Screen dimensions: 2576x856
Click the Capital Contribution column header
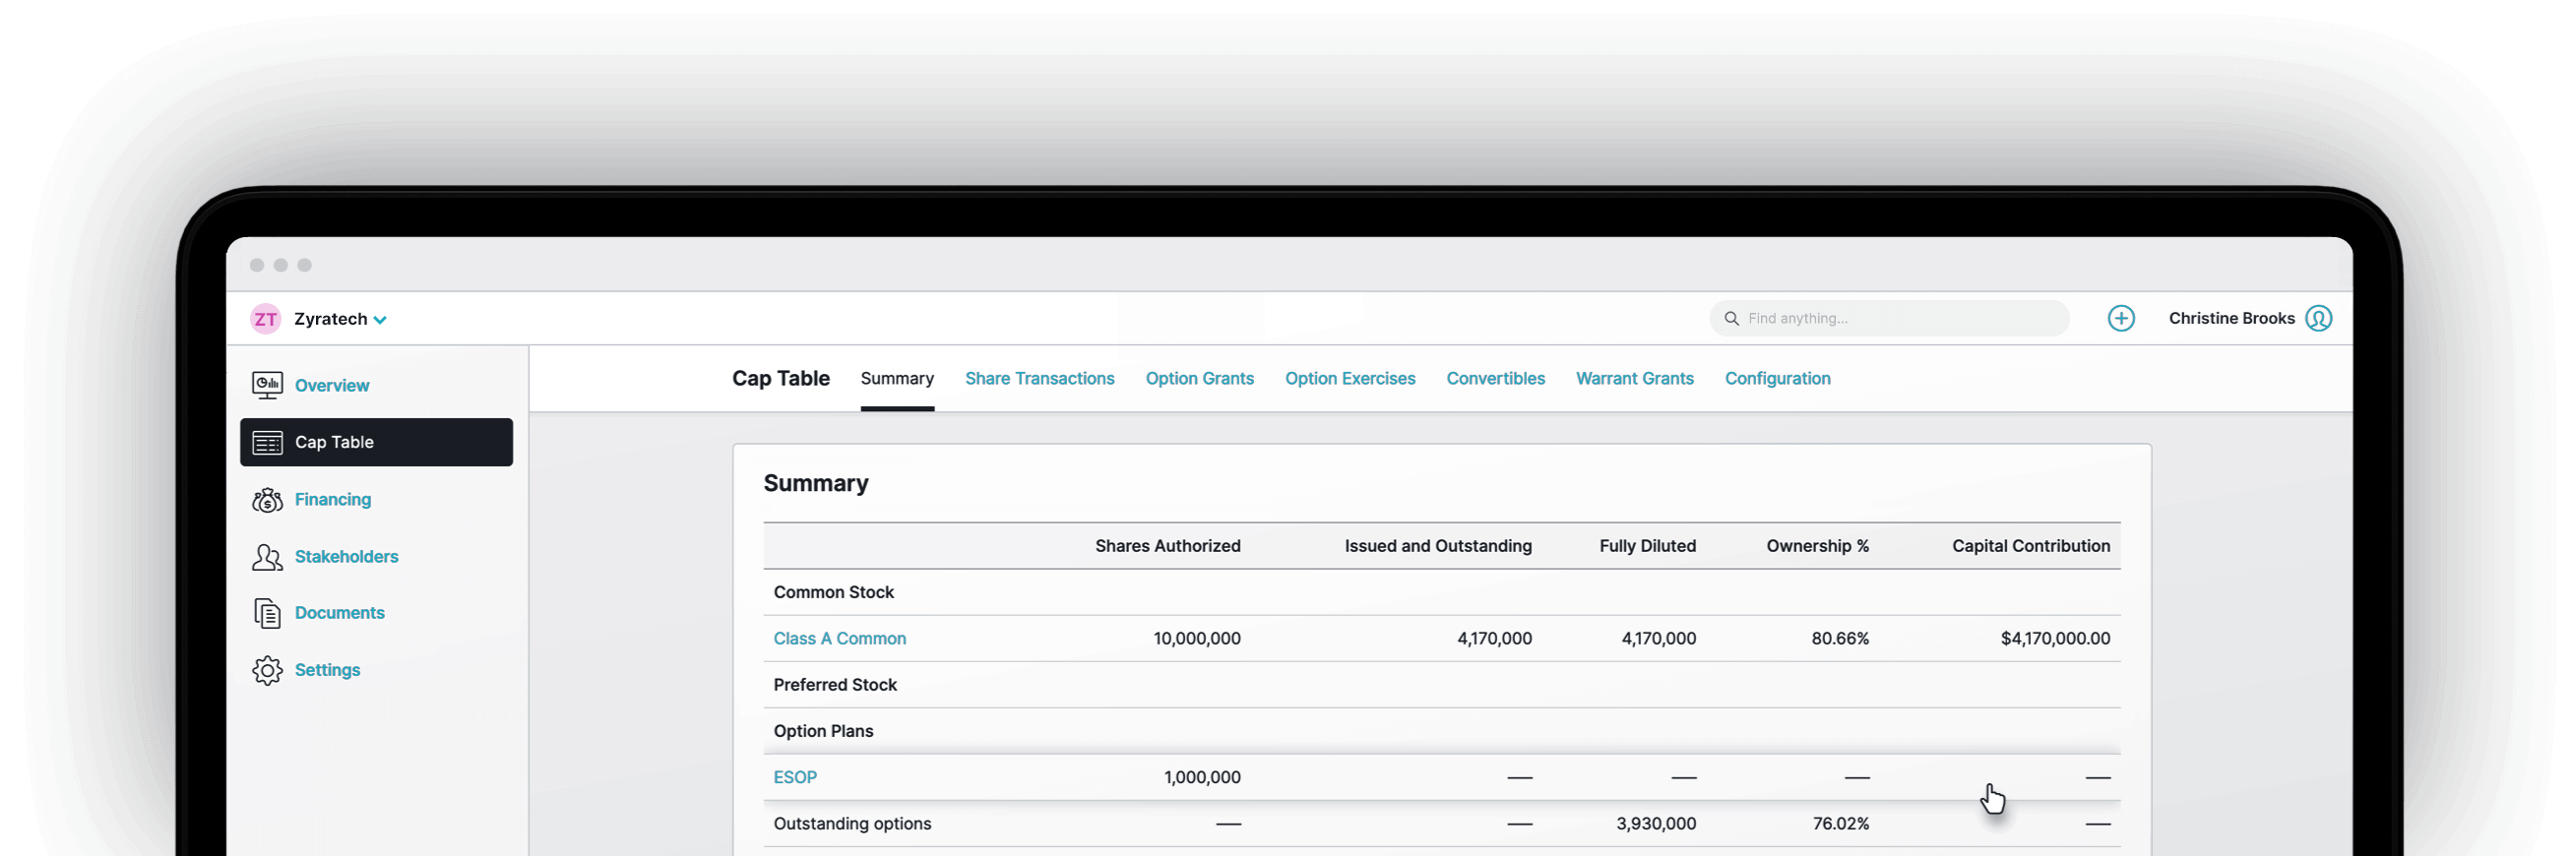pos(2030,546)
